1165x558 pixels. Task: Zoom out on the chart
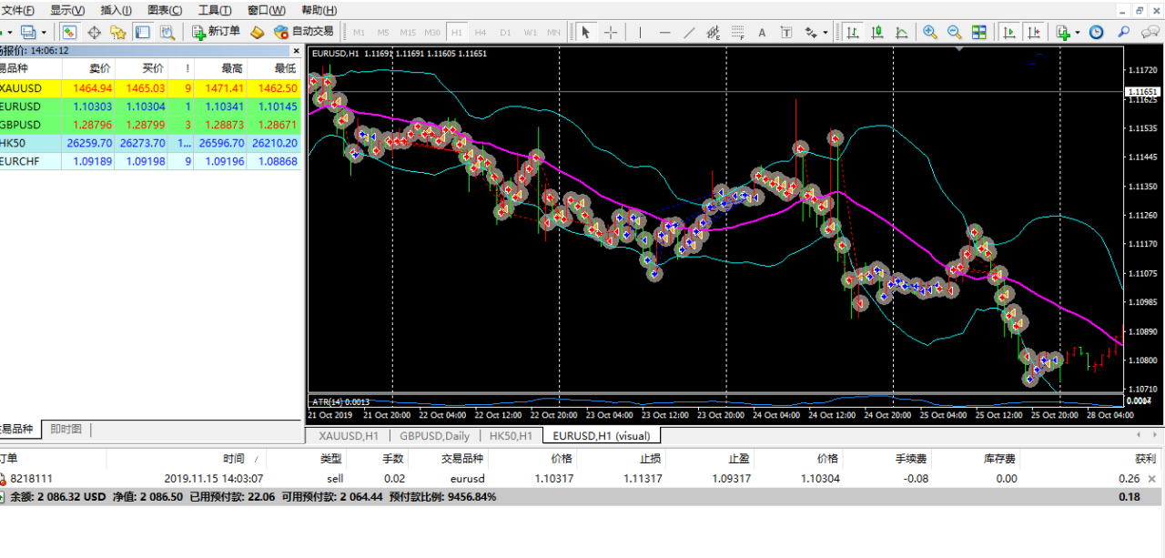[954, 32]
